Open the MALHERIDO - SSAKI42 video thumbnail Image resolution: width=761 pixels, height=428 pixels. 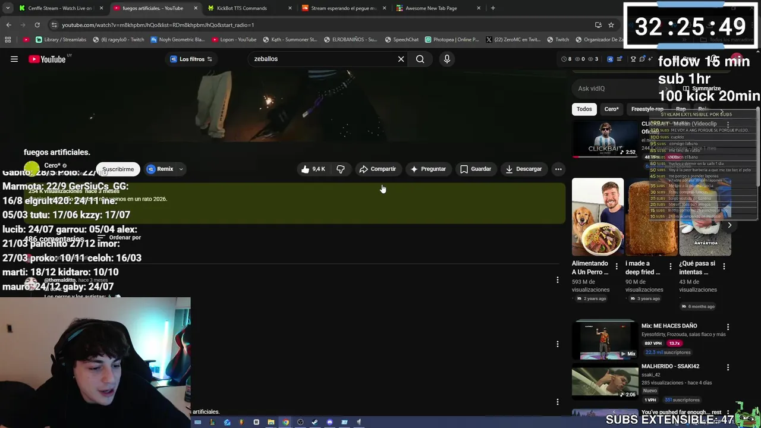[x=605, y=380]
